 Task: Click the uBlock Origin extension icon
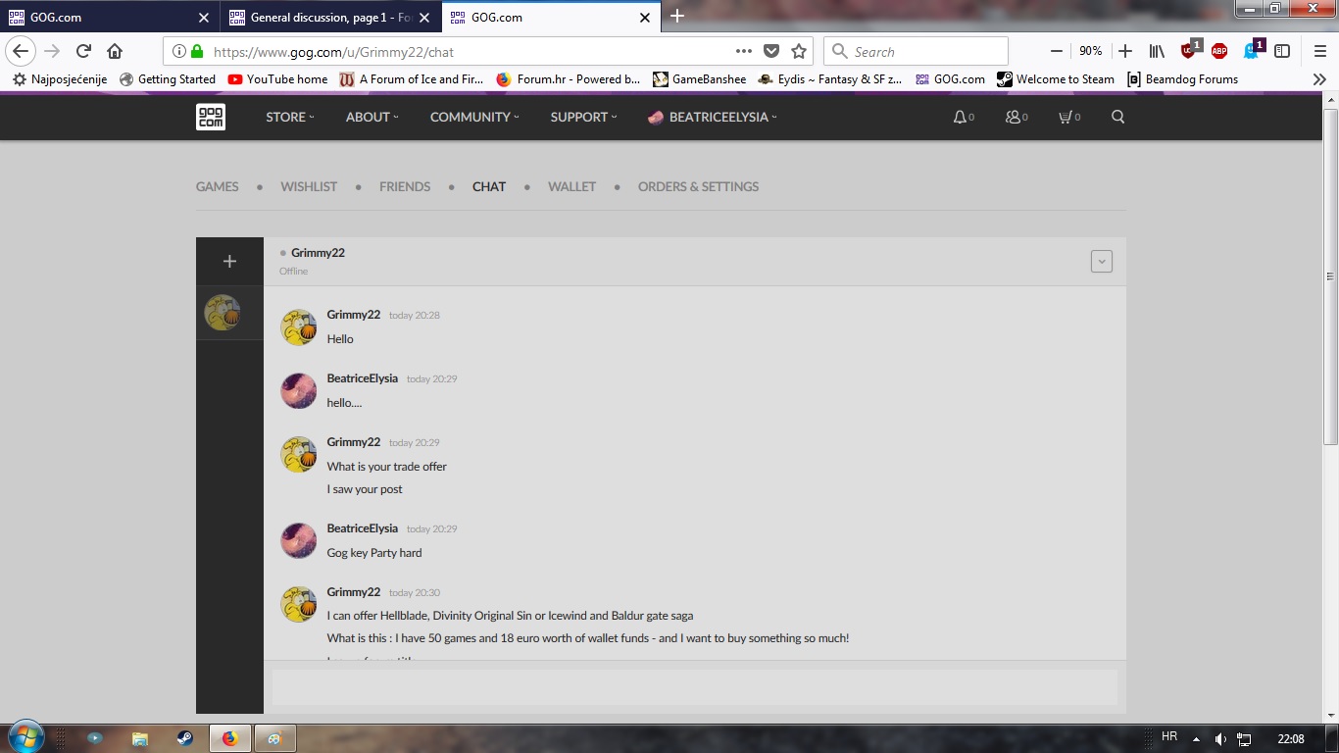[x=1190, y=50]
